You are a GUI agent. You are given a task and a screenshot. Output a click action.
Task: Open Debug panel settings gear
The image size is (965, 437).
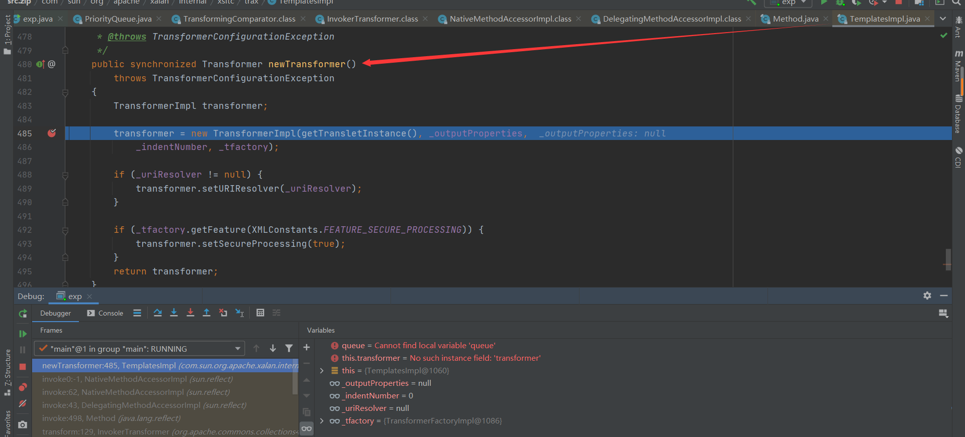pyautogui.click(x=927, y=296)
